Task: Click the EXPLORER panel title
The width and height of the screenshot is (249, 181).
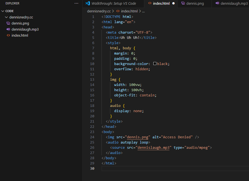Action: 12,3
